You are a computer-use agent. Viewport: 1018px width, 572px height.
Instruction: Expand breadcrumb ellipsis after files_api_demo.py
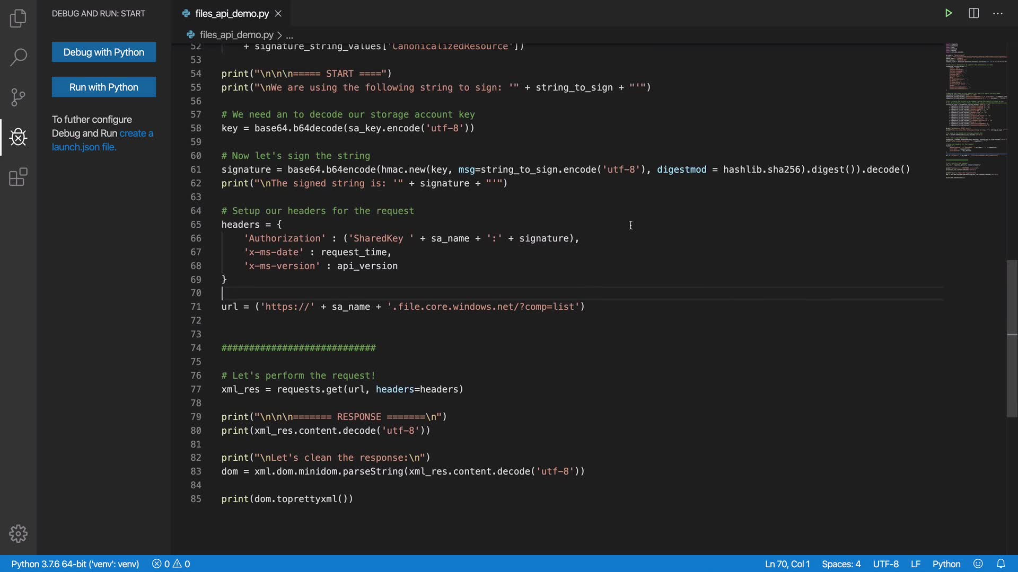(x=289, y=35)
